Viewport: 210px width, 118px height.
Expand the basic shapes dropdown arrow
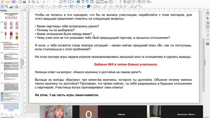57,7
